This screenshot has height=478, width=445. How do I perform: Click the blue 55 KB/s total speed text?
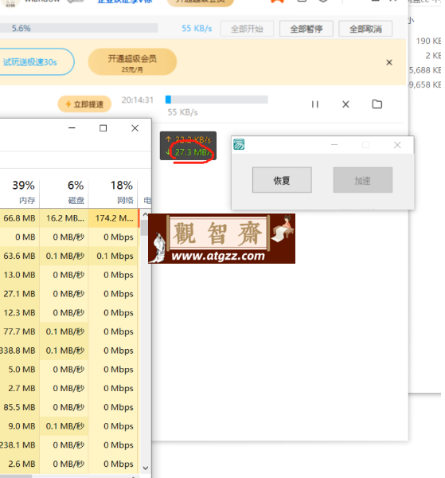(x=197, y=29)
